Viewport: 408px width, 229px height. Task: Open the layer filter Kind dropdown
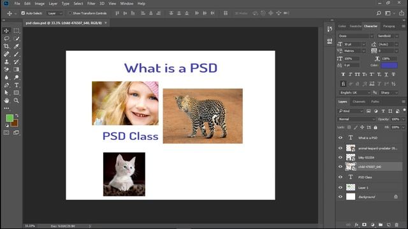coord(351,111)
